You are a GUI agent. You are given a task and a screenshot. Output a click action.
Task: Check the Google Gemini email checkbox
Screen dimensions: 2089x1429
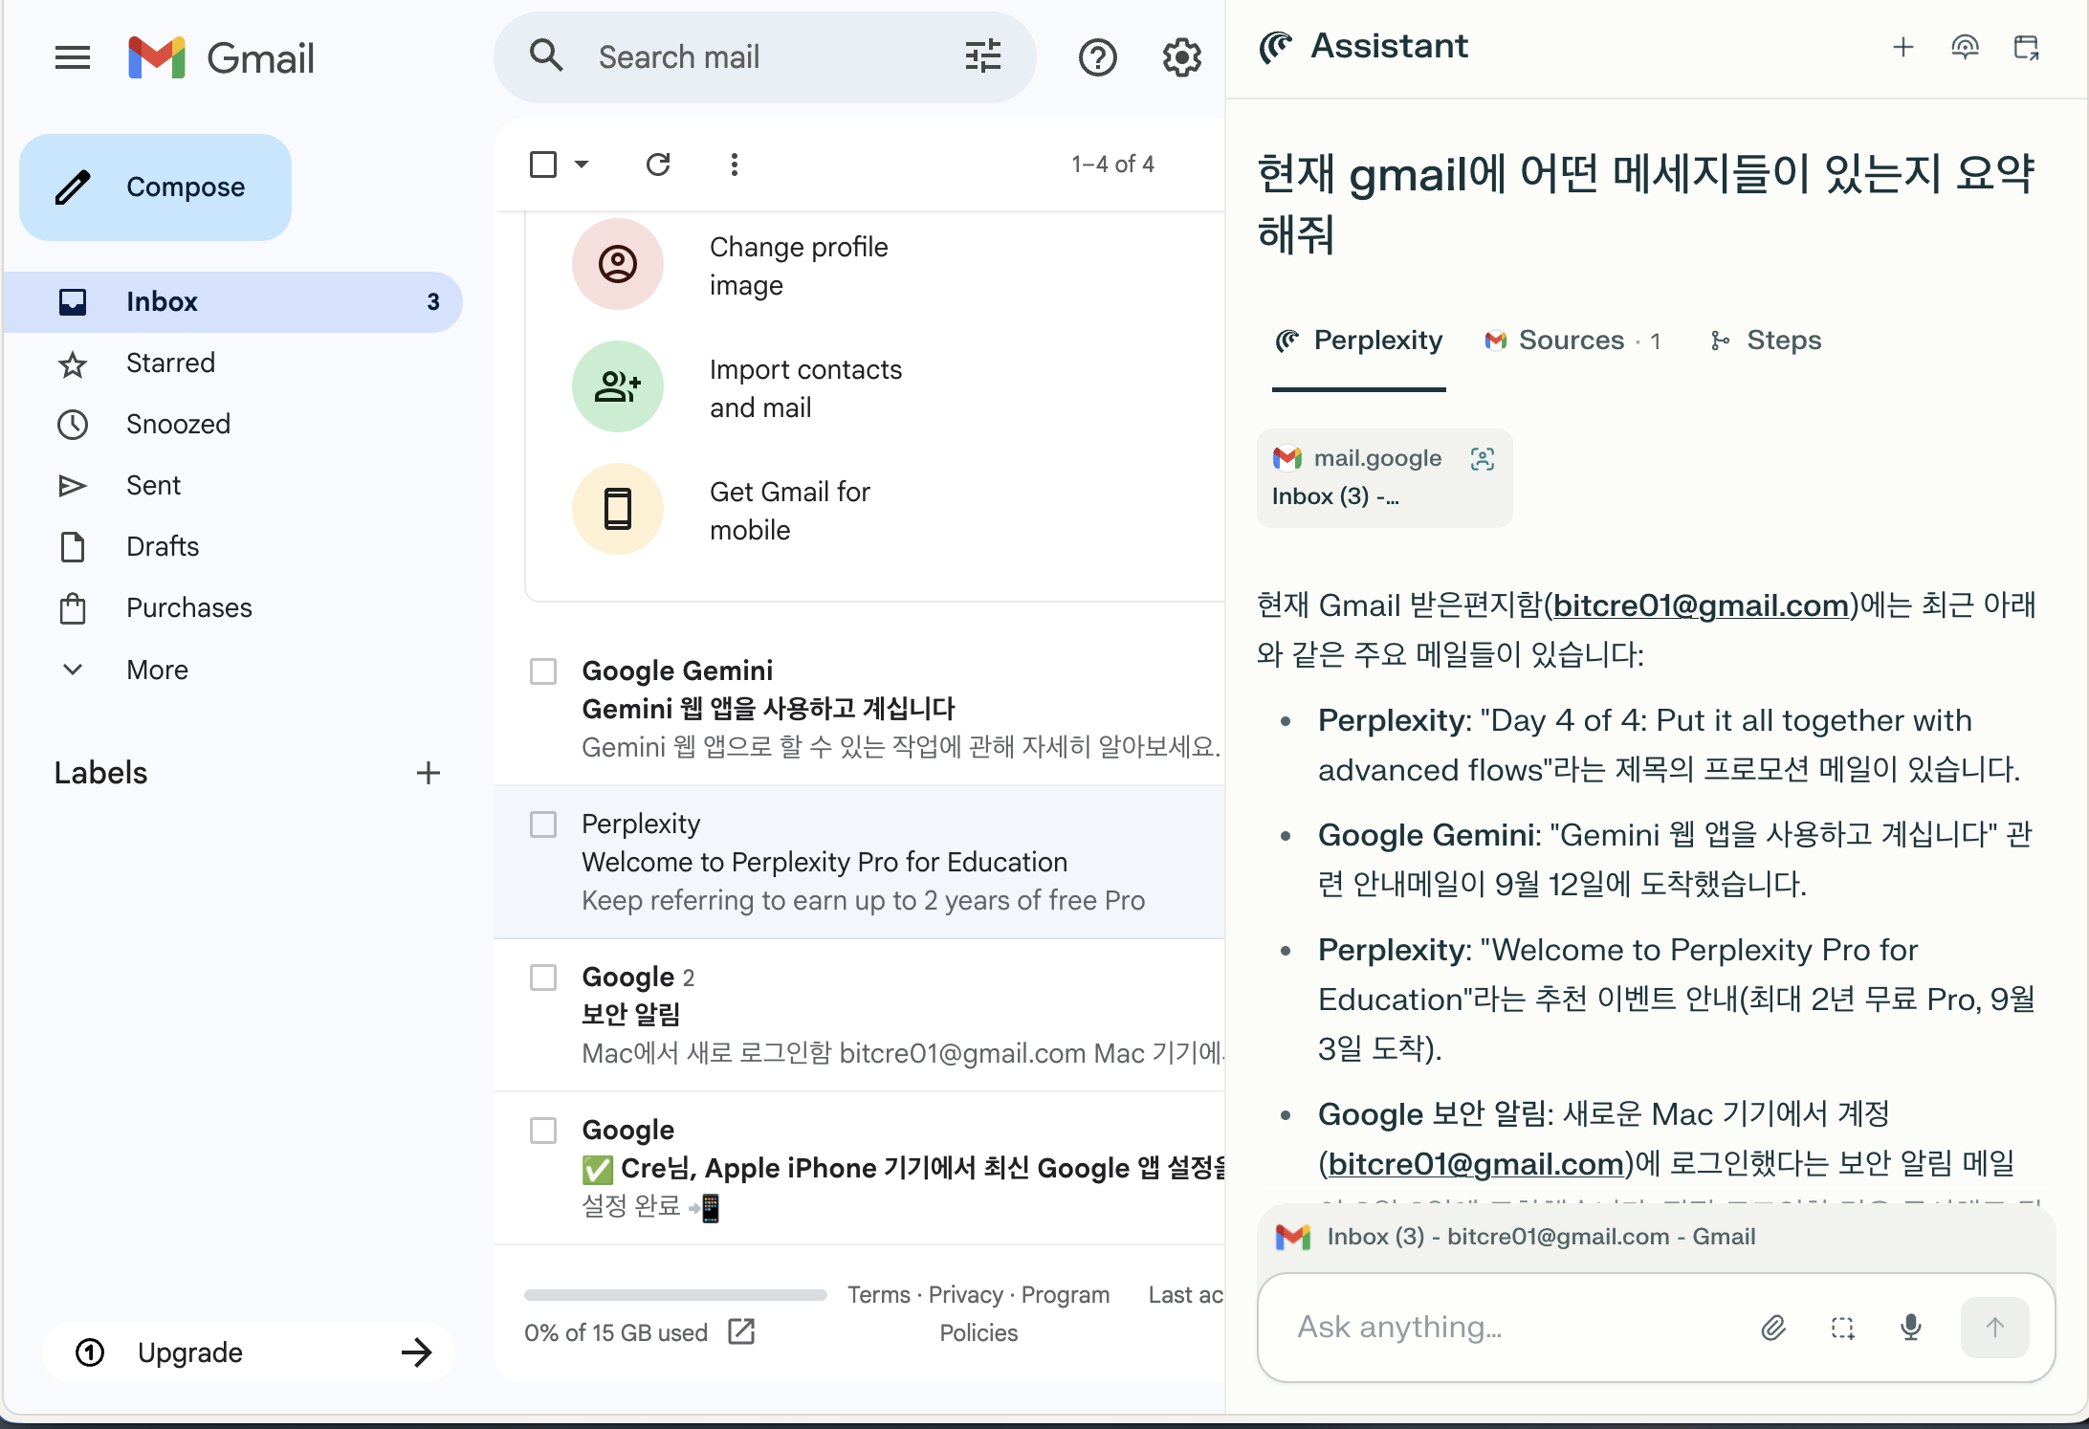click(543, 671)
